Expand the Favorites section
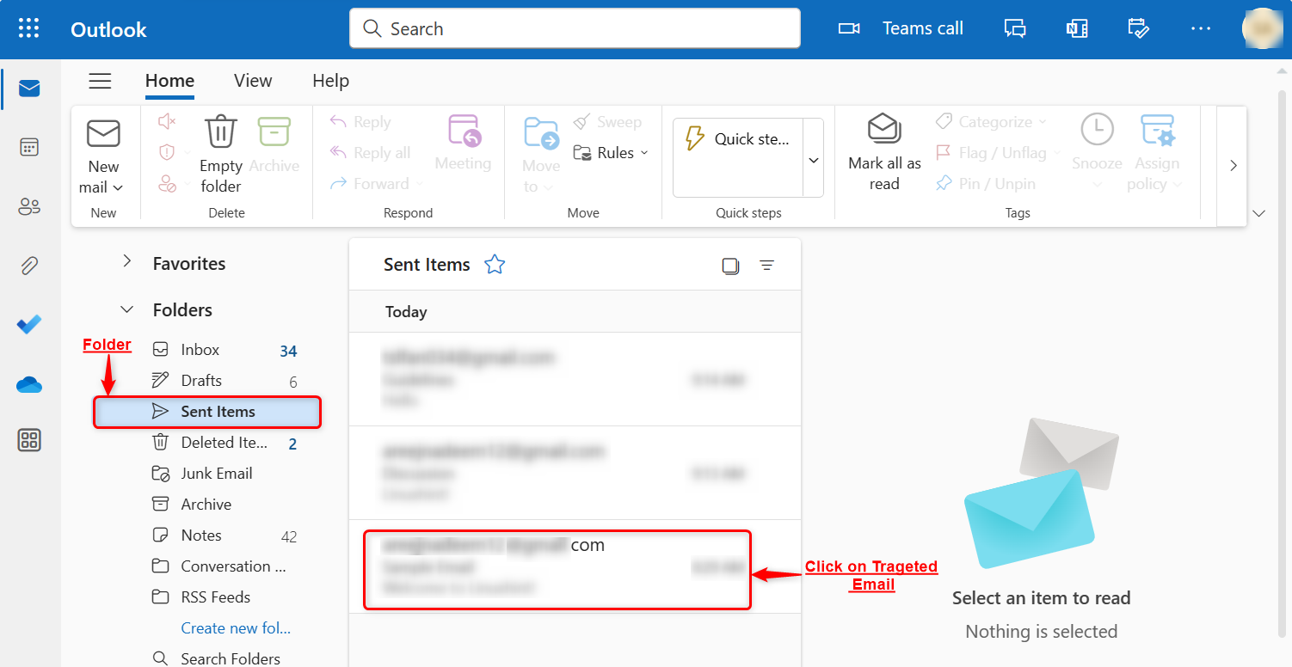1292x667 pixels. [x=127, y=261]
